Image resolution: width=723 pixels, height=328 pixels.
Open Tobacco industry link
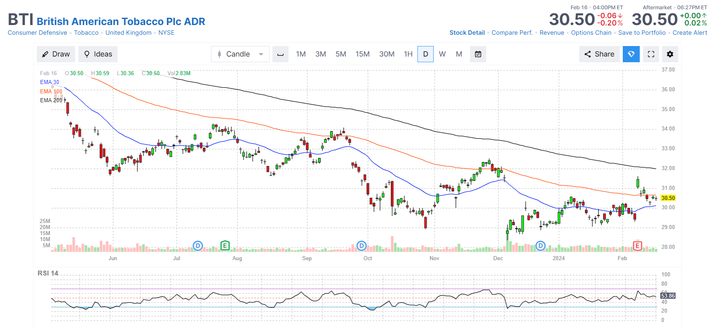86,33
